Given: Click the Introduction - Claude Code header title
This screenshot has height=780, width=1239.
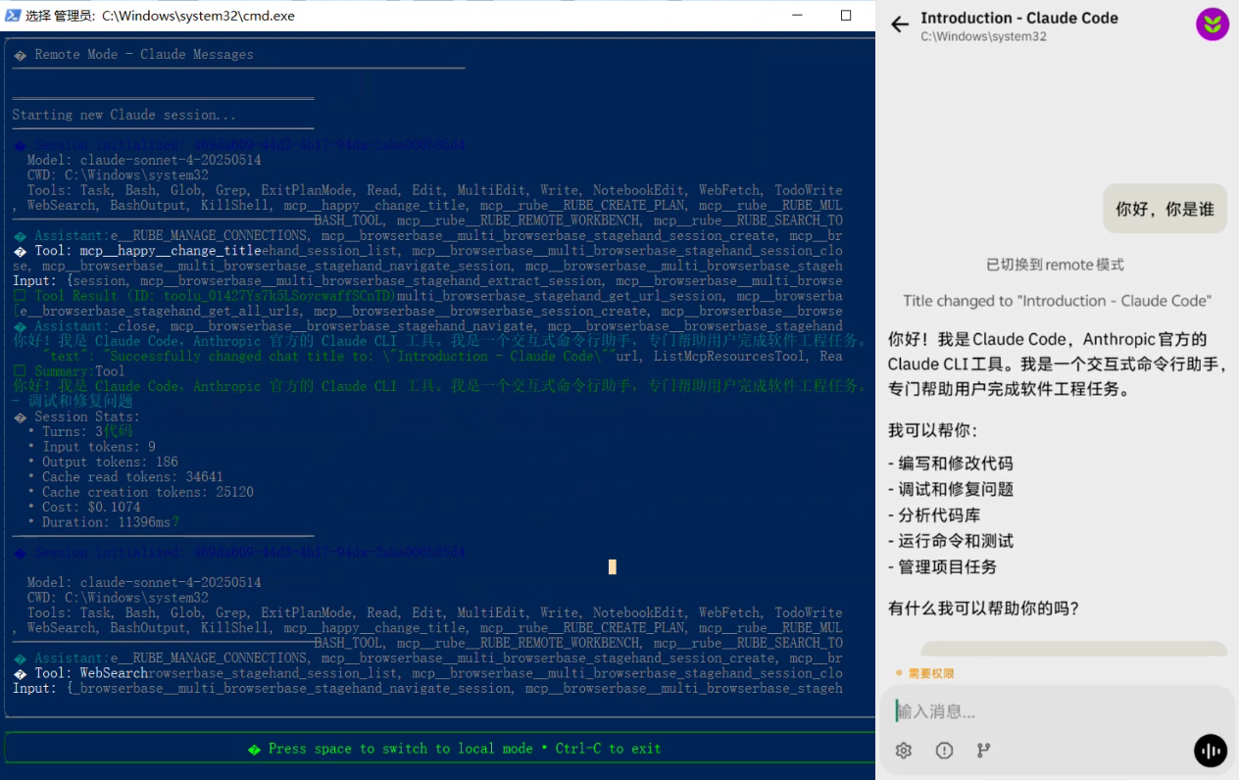Looking at the screenshot, I should (1019, 18).
